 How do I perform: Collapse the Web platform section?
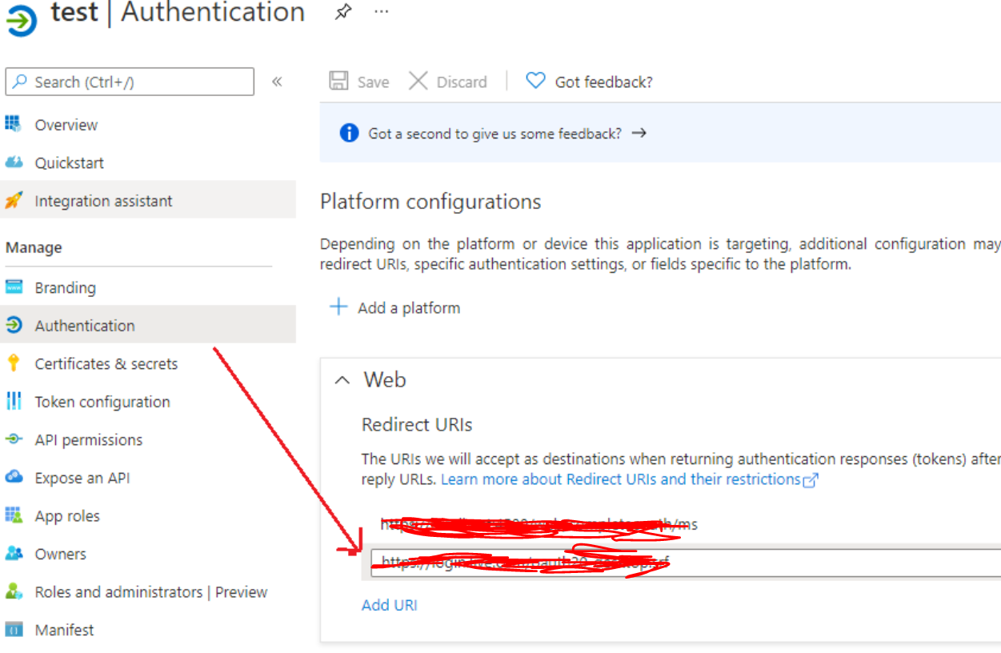342,380
